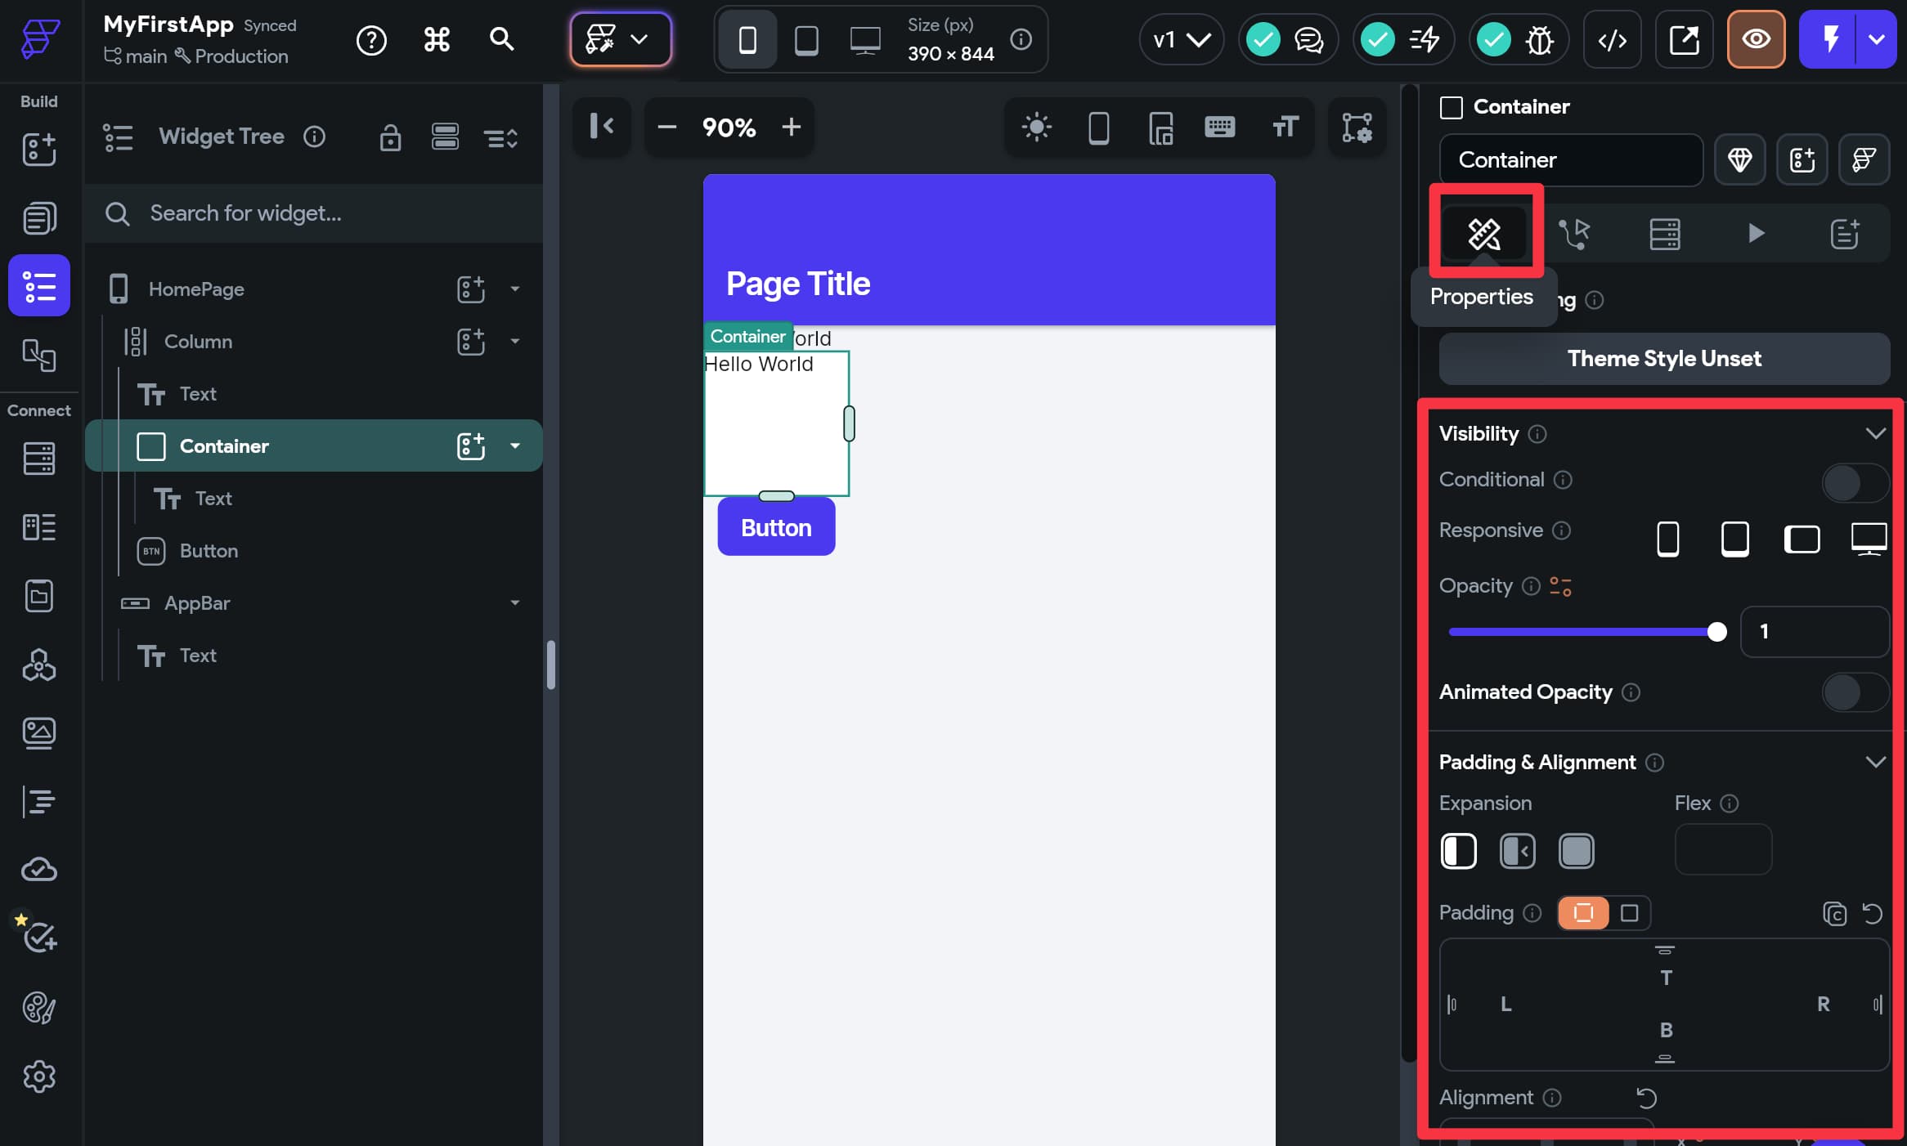Collapse the Column tree arrow
The image size is (1907, 1146).
point(515,341)
